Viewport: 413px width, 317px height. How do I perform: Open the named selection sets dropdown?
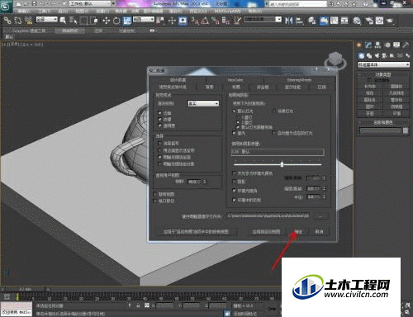(263, 20)
